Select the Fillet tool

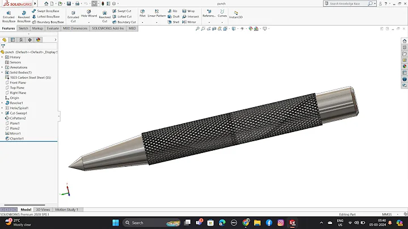coord(143,14)
